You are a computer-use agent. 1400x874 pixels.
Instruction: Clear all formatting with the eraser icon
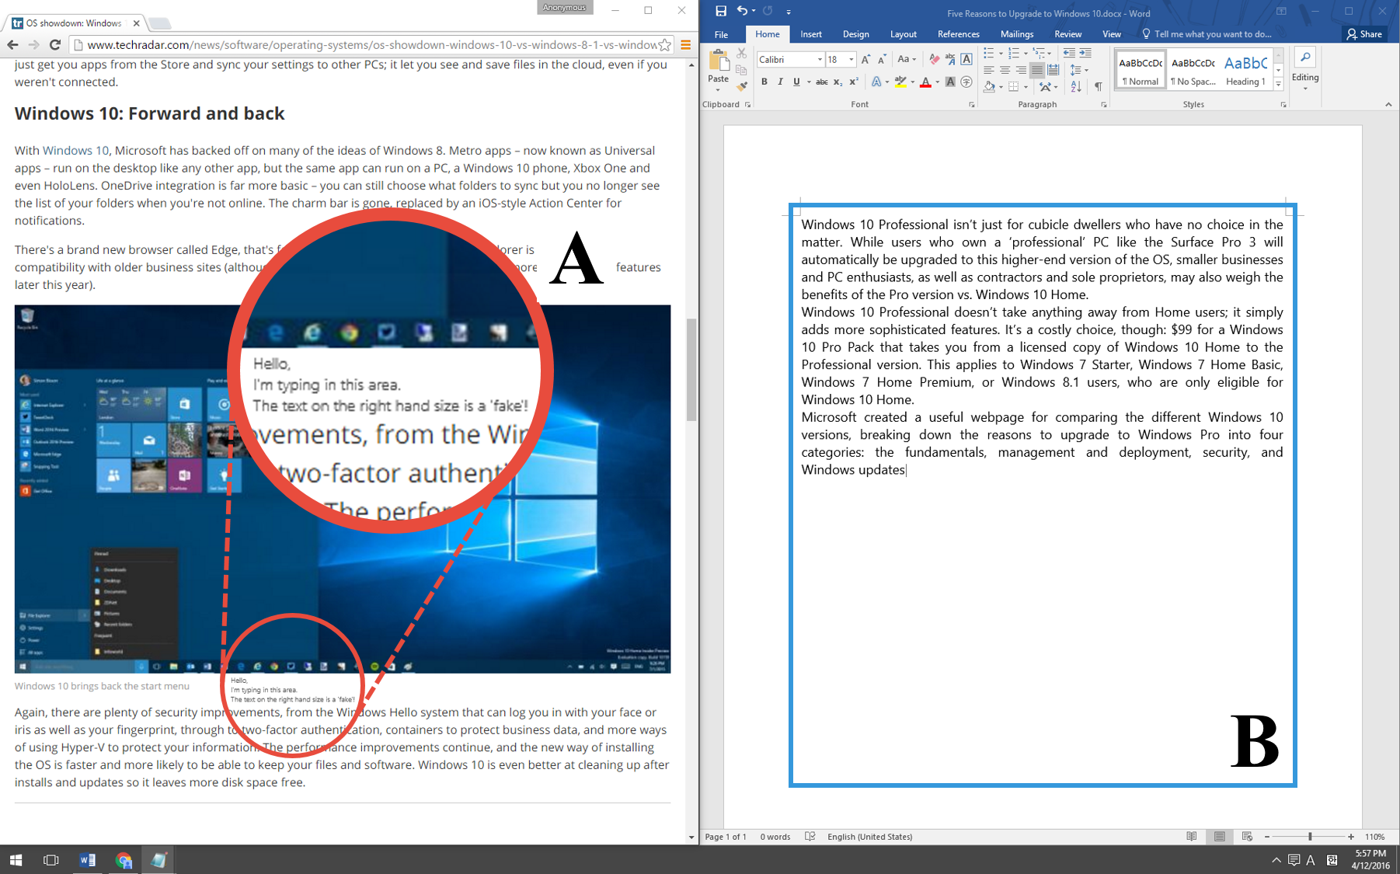pyautogui.click(x=935, y=59)
